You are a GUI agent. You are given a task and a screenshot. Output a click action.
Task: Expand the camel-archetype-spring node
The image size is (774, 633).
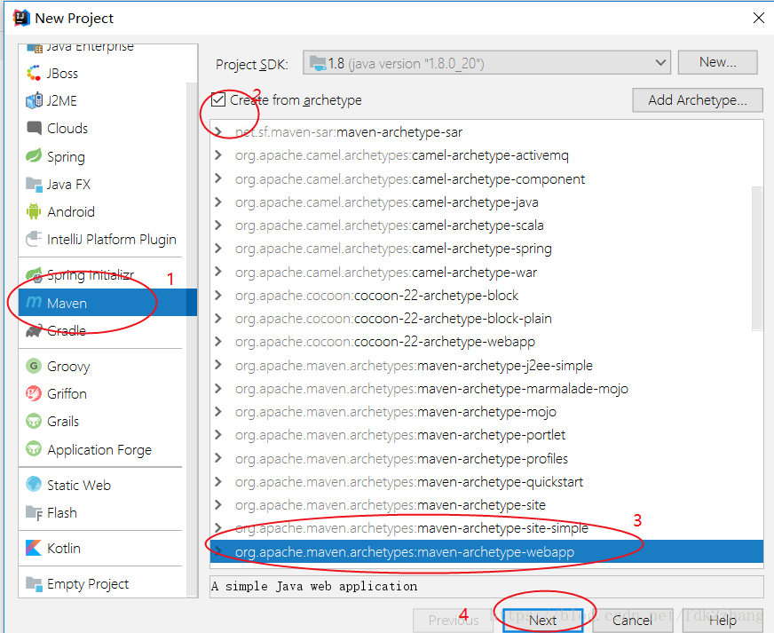217,249
